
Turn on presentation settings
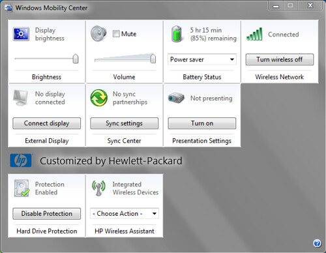click(x=202, y=123)
